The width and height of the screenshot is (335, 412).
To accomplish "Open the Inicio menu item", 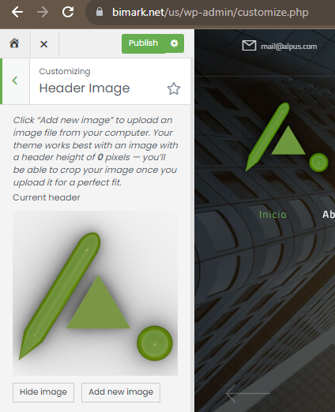I will [x=273, y=215].
